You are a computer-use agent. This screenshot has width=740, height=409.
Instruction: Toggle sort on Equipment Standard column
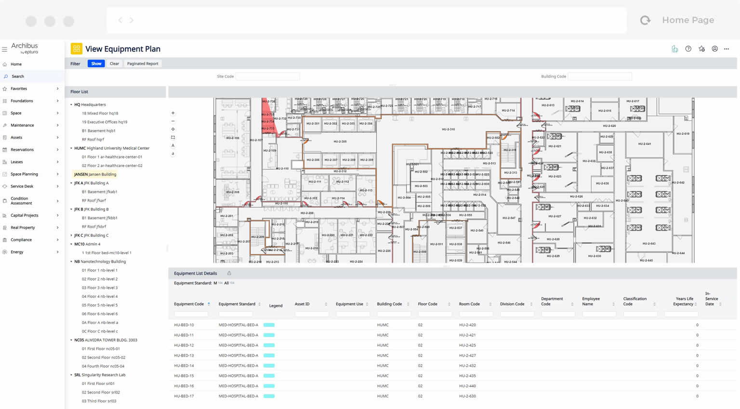pyautogui.click(x=259, y=304)
